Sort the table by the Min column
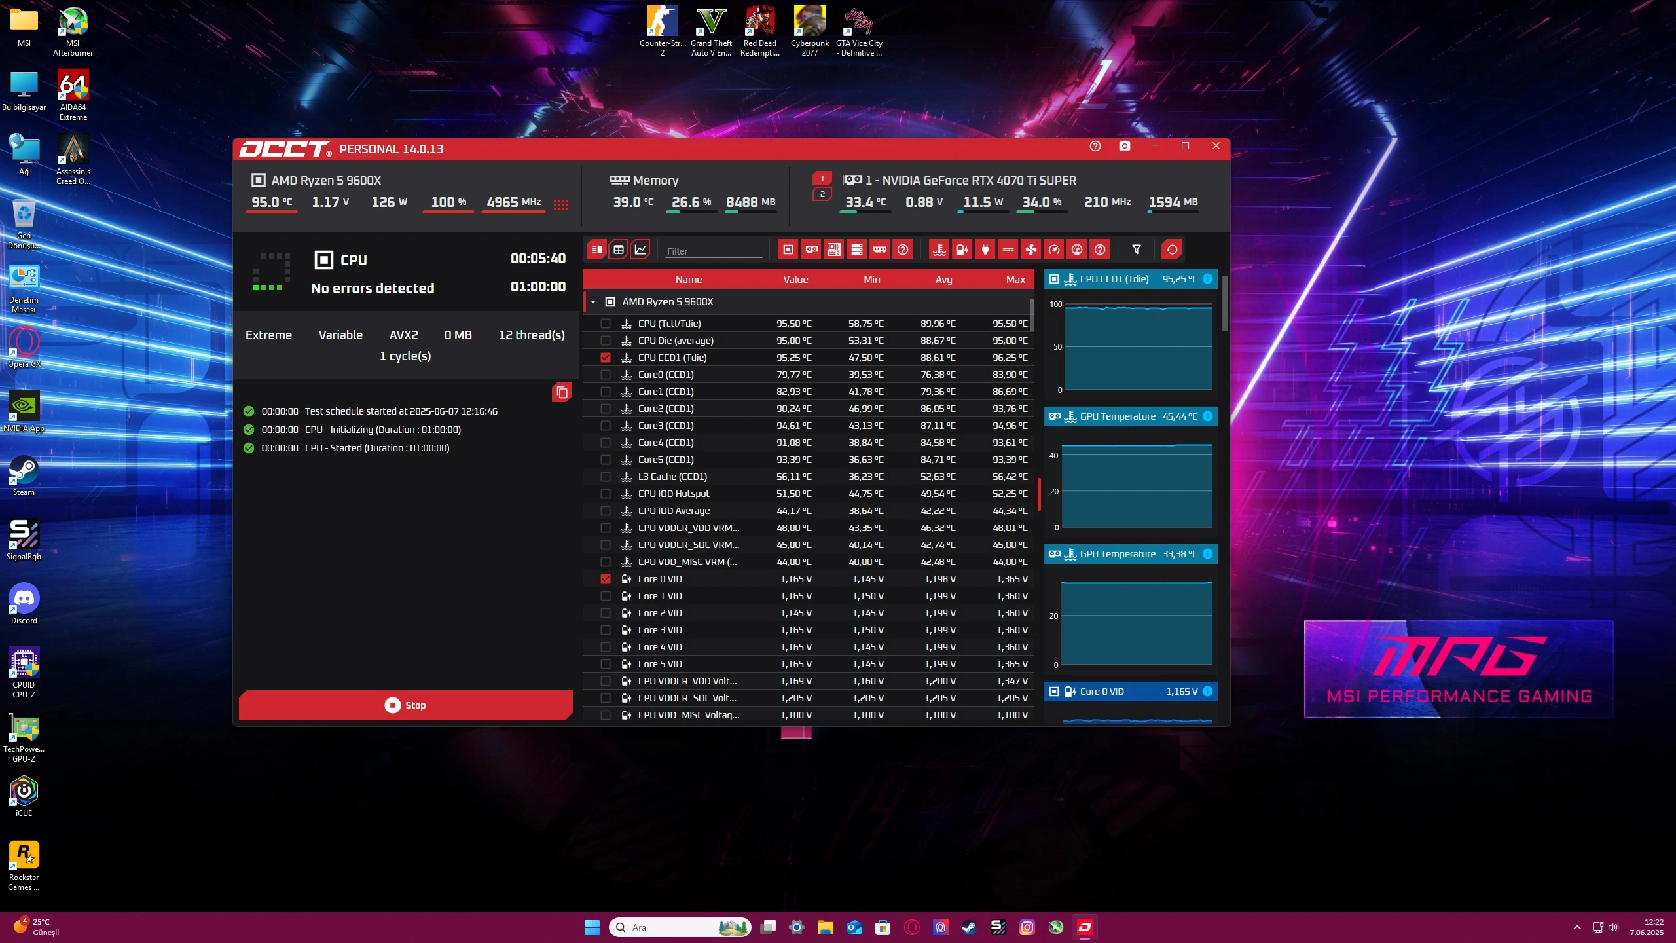Viewport: 1676px width, 943px height. click(871, 280)
